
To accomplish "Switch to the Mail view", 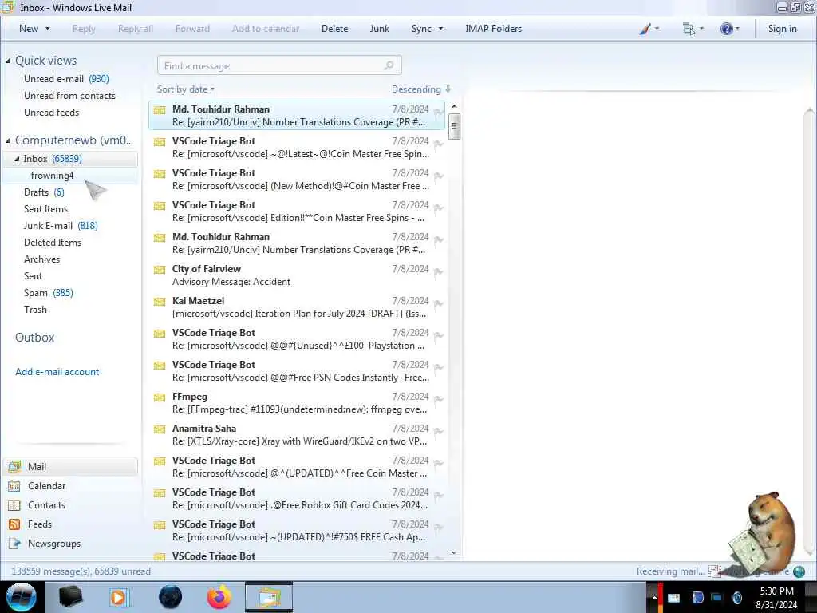I will (x=71, y=466).
